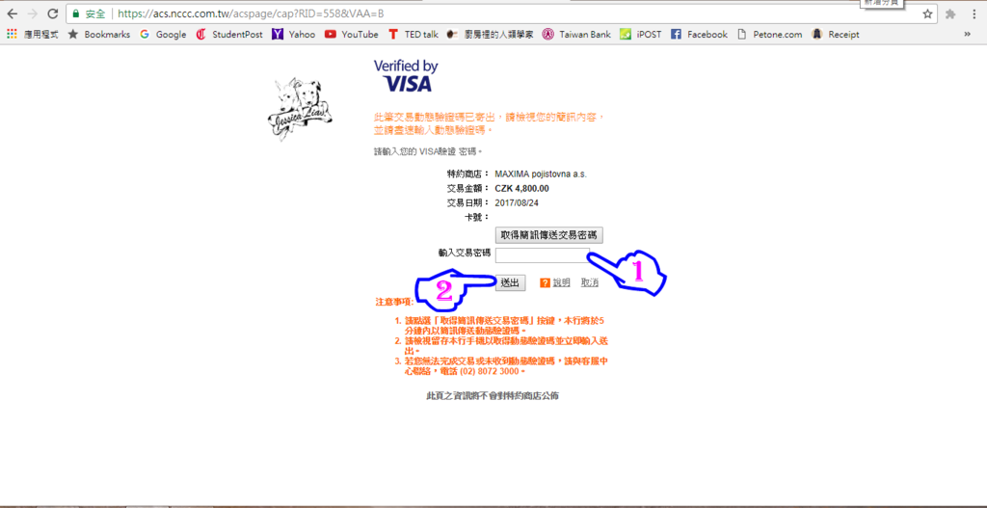Screen dimensions: 987x508
Task: Click the amount CZK 4,800.00
Action: 521,188
